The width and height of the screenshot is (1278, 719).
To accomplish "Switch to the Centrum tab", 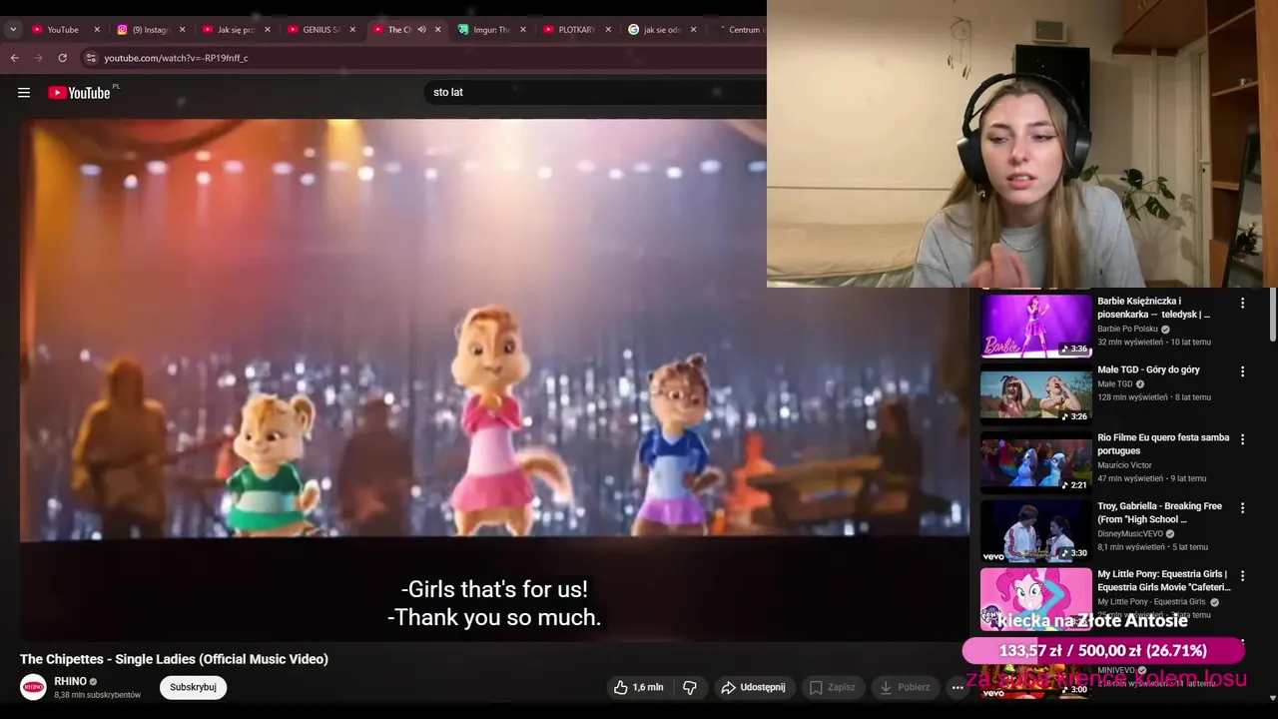I will (x=743, y=30).
